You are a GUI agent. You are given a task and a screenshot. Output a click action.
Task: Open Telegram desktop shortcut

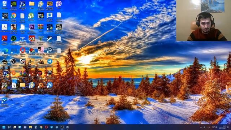pos(50,61)
